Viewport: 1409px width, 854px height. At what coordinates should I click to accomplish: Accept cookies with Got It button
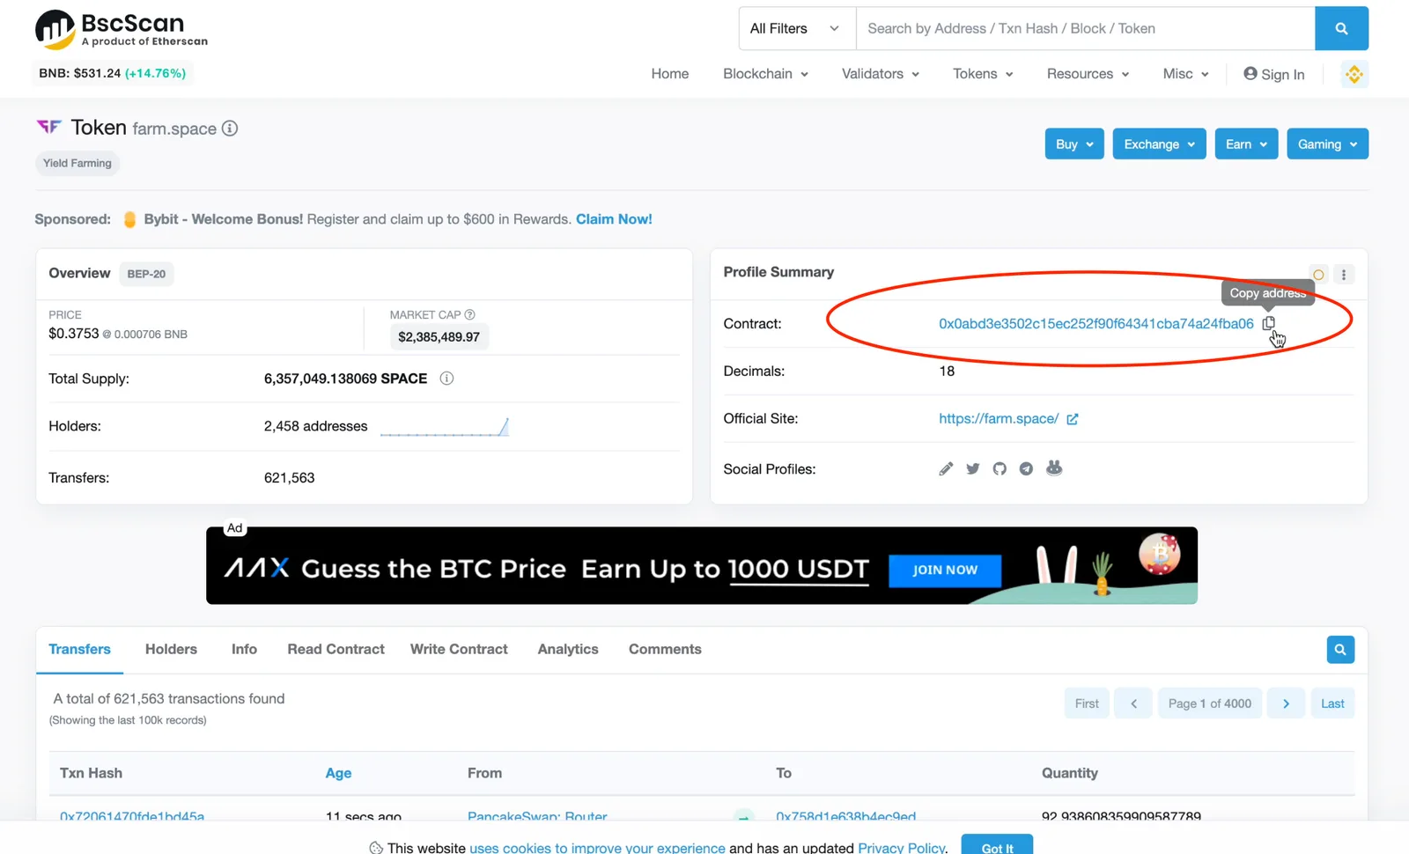pos(997,846)
